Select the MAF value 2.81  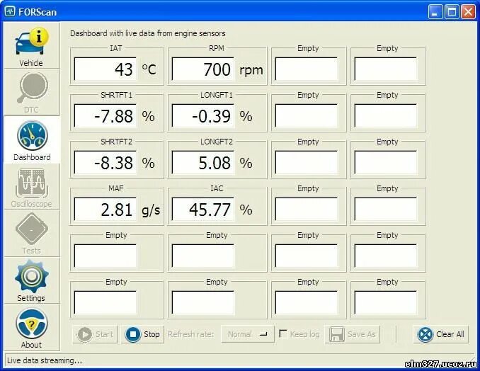pos(105,210)
